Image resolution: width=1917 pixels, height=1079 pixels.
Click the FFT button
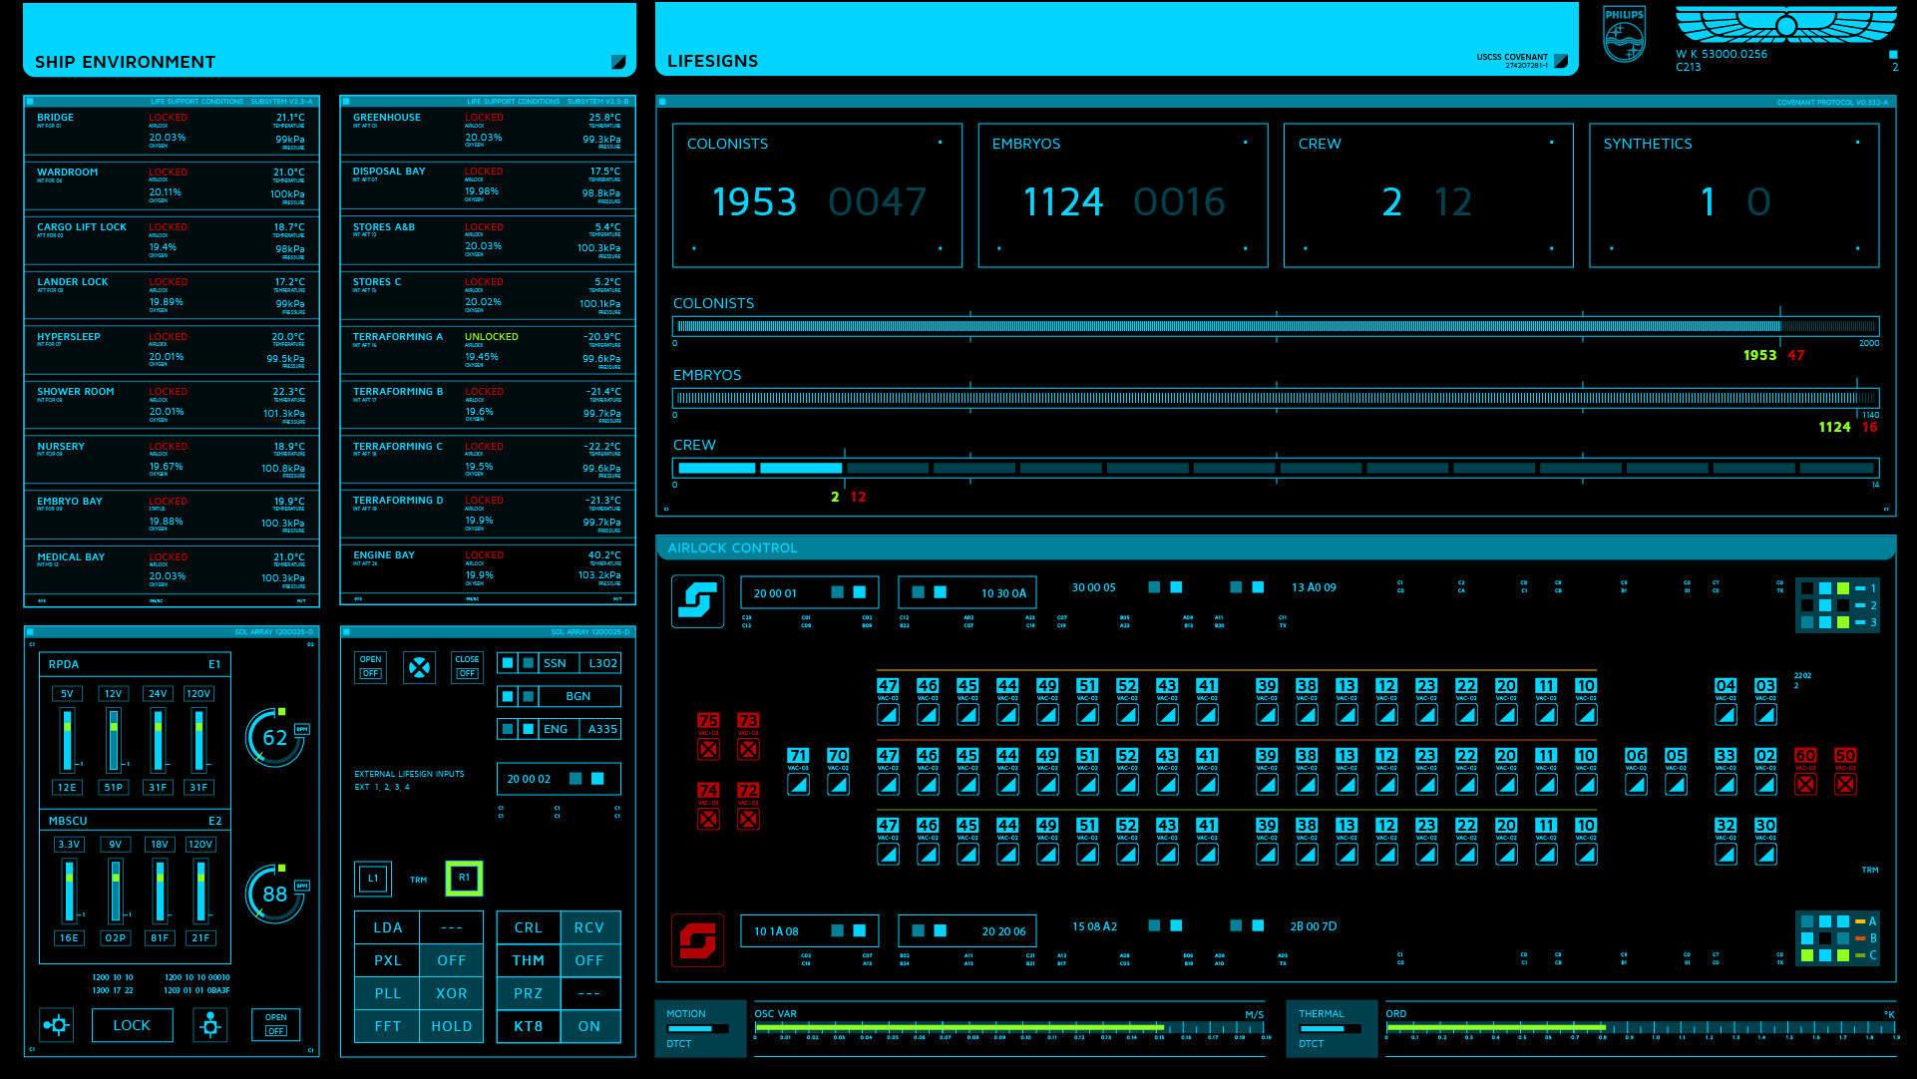tap(387, 1026)
